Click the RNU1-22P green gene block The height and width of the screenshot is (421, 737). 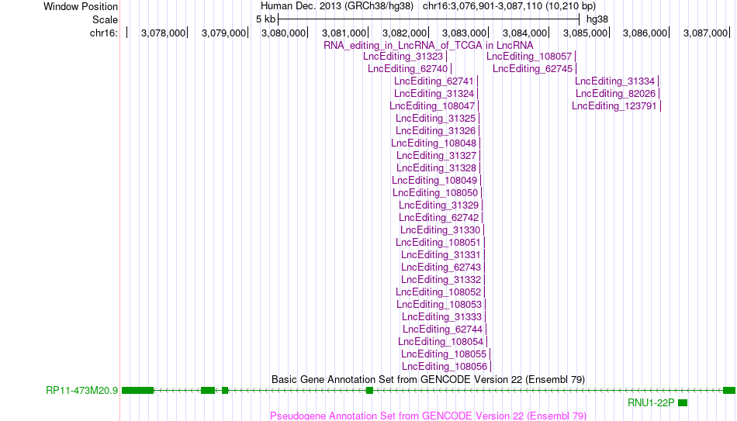click(x=683, y=402)
